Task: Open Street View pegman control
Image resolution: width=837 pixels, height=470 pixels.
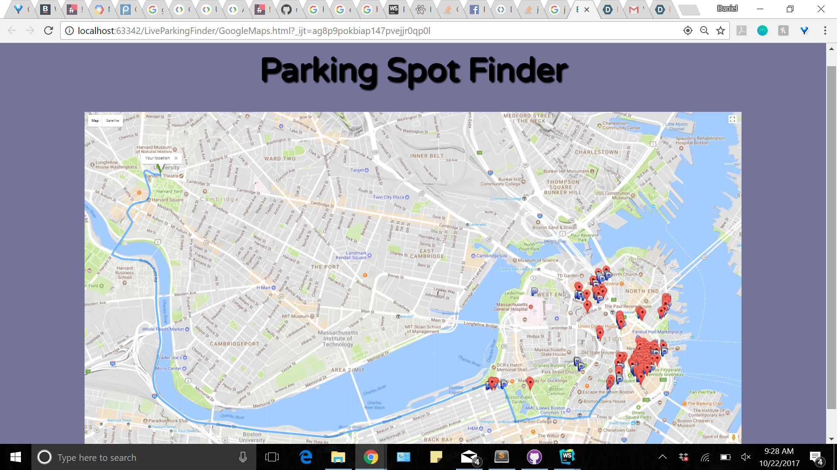Action: coord(734,437)
